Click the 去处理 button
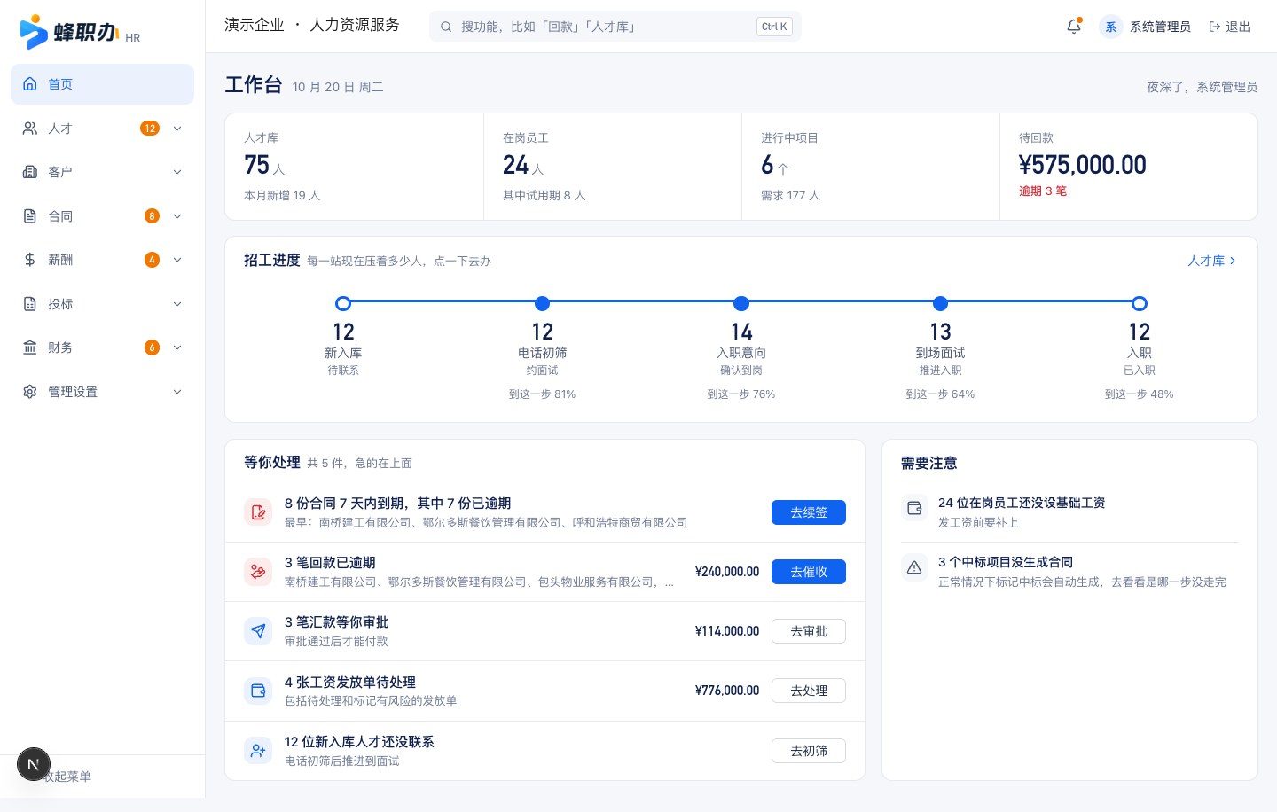This screenshot has width=1277, height=812. 809,691
